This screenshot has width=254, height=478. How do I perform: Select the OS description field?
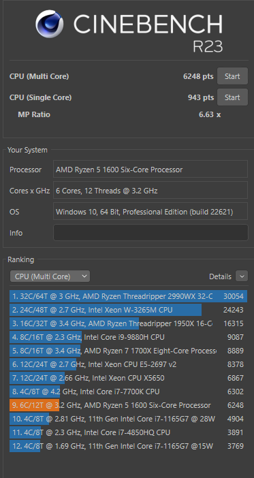click(150, 212)
